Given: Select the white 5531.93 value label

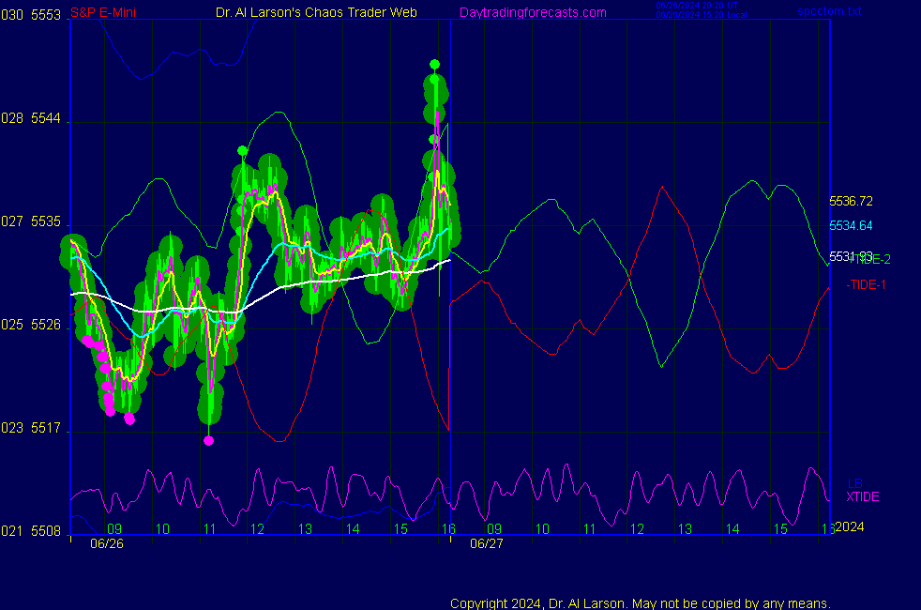Looking at the screenshot, I should click(850, 256).
